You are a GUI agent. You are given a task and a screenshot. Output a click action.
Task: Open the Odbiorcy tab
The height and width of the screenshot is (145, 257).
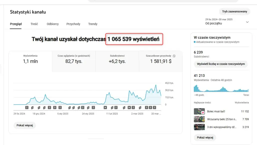(52, 24)
